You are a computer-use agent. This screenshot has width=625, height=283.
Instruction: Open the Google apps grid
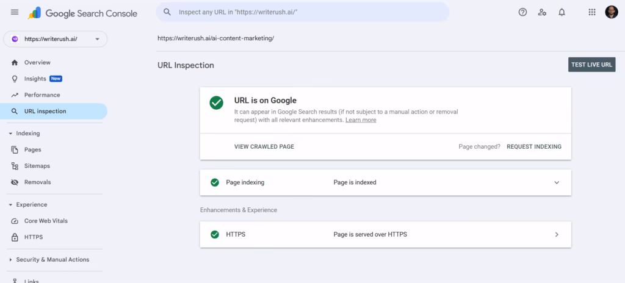click(x=592, y=12)
